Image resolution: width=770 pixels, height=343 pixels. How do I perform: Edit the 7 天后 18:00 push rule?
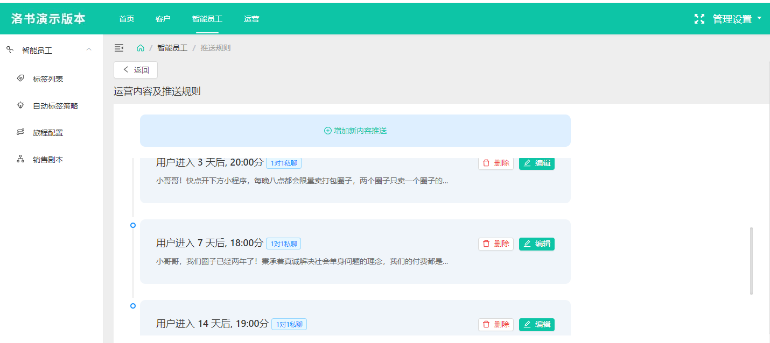(x=537, y=244)
